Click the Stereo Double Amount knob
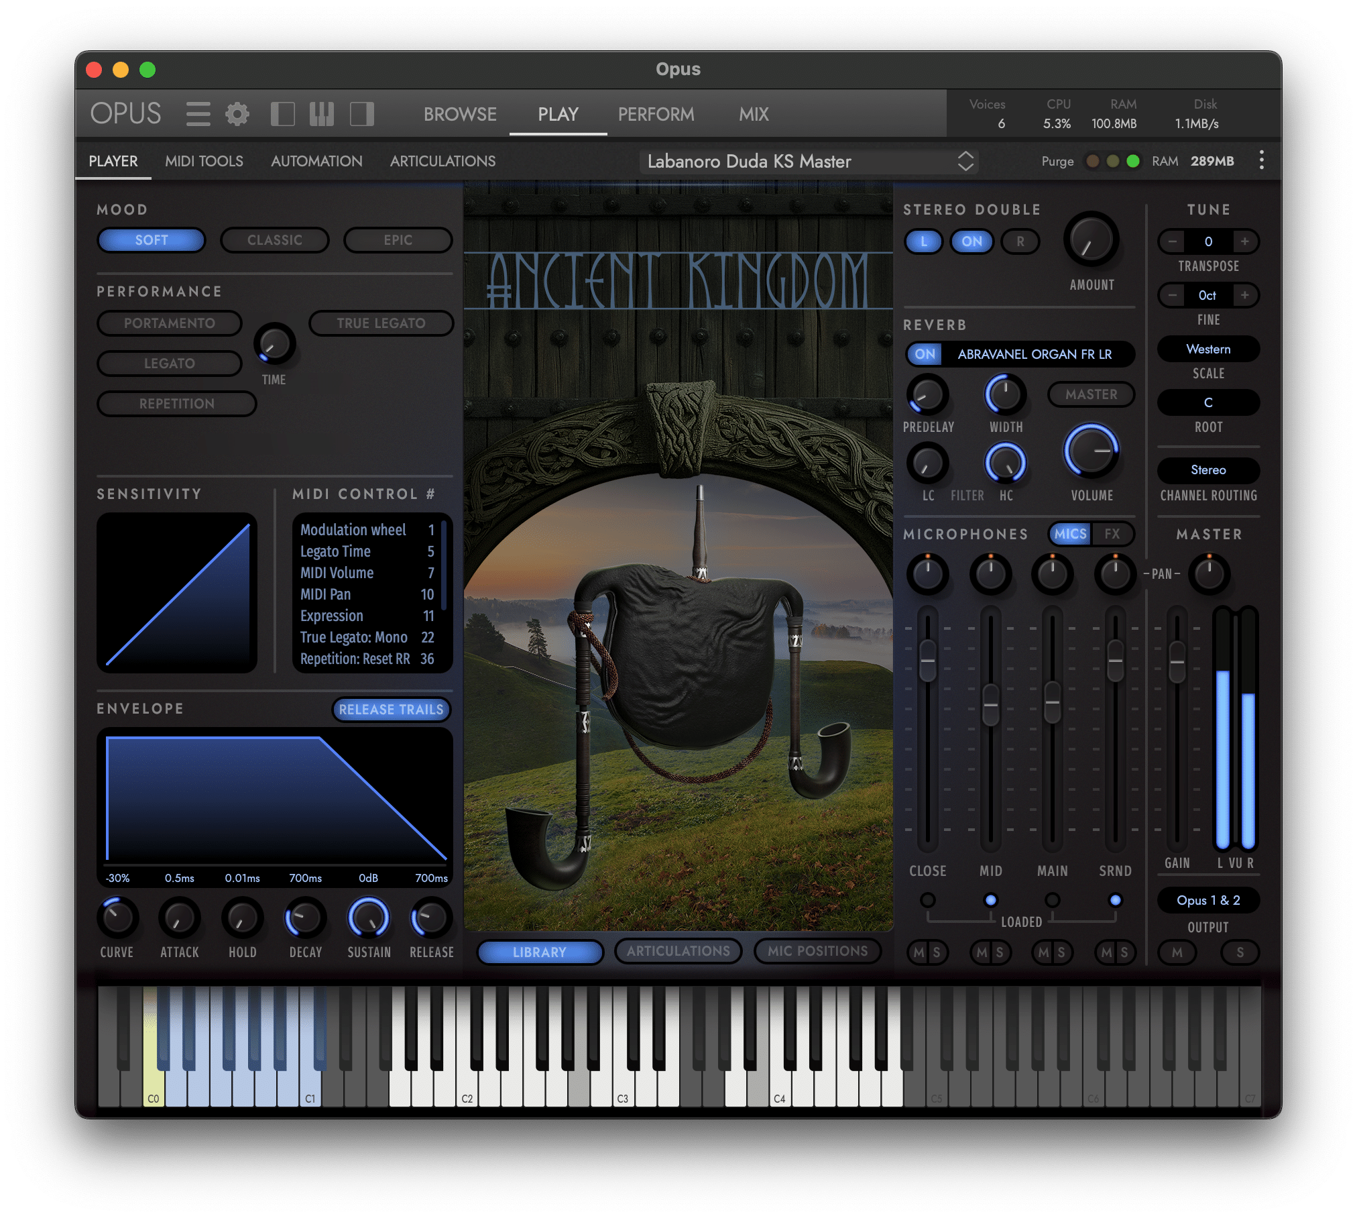Screen dimensions: 1357x1218 point(1091,239)
